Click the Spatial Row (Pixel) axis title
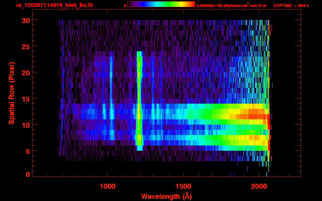 tap(12, 93)
